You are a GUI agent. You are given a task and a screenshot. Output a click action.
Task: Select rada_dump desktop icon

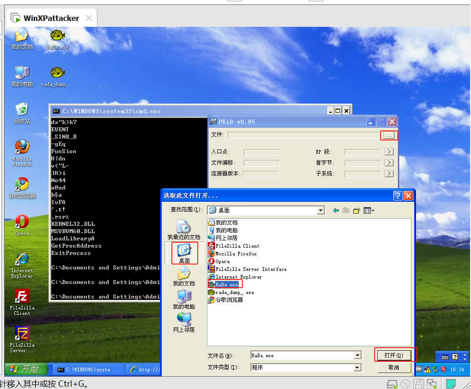pos(57,77)
